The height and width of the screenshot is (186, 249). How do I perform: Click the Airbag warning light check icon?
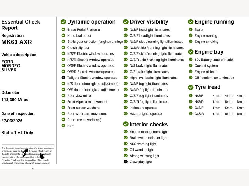click(x=126, y=156)
